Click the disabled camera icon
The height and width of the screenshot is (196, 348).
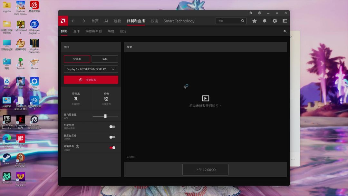click(x=106, y=99)
